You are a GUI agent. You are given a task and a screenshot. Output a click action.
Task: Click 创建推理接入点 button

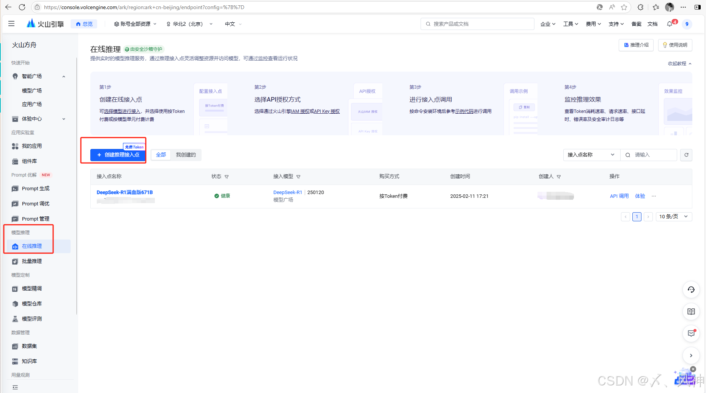click(x=118, y=155)
